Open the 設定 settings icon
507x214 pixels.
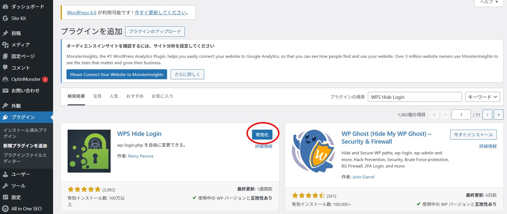[6, 197]
